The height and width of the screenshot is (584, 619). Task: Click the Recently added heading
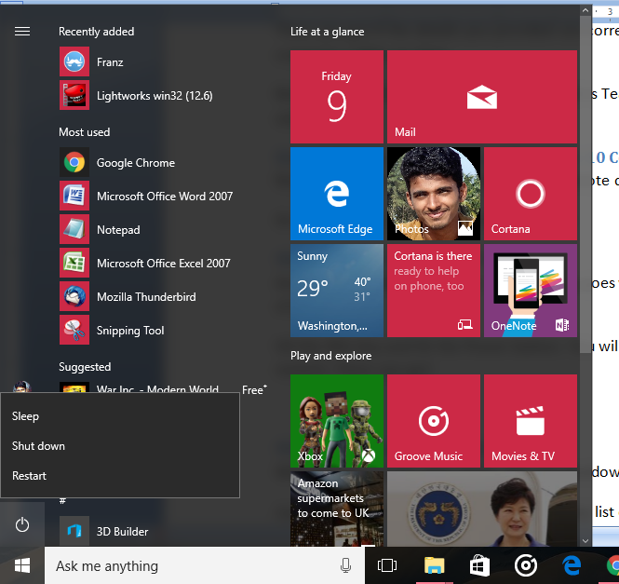[96, 32]
